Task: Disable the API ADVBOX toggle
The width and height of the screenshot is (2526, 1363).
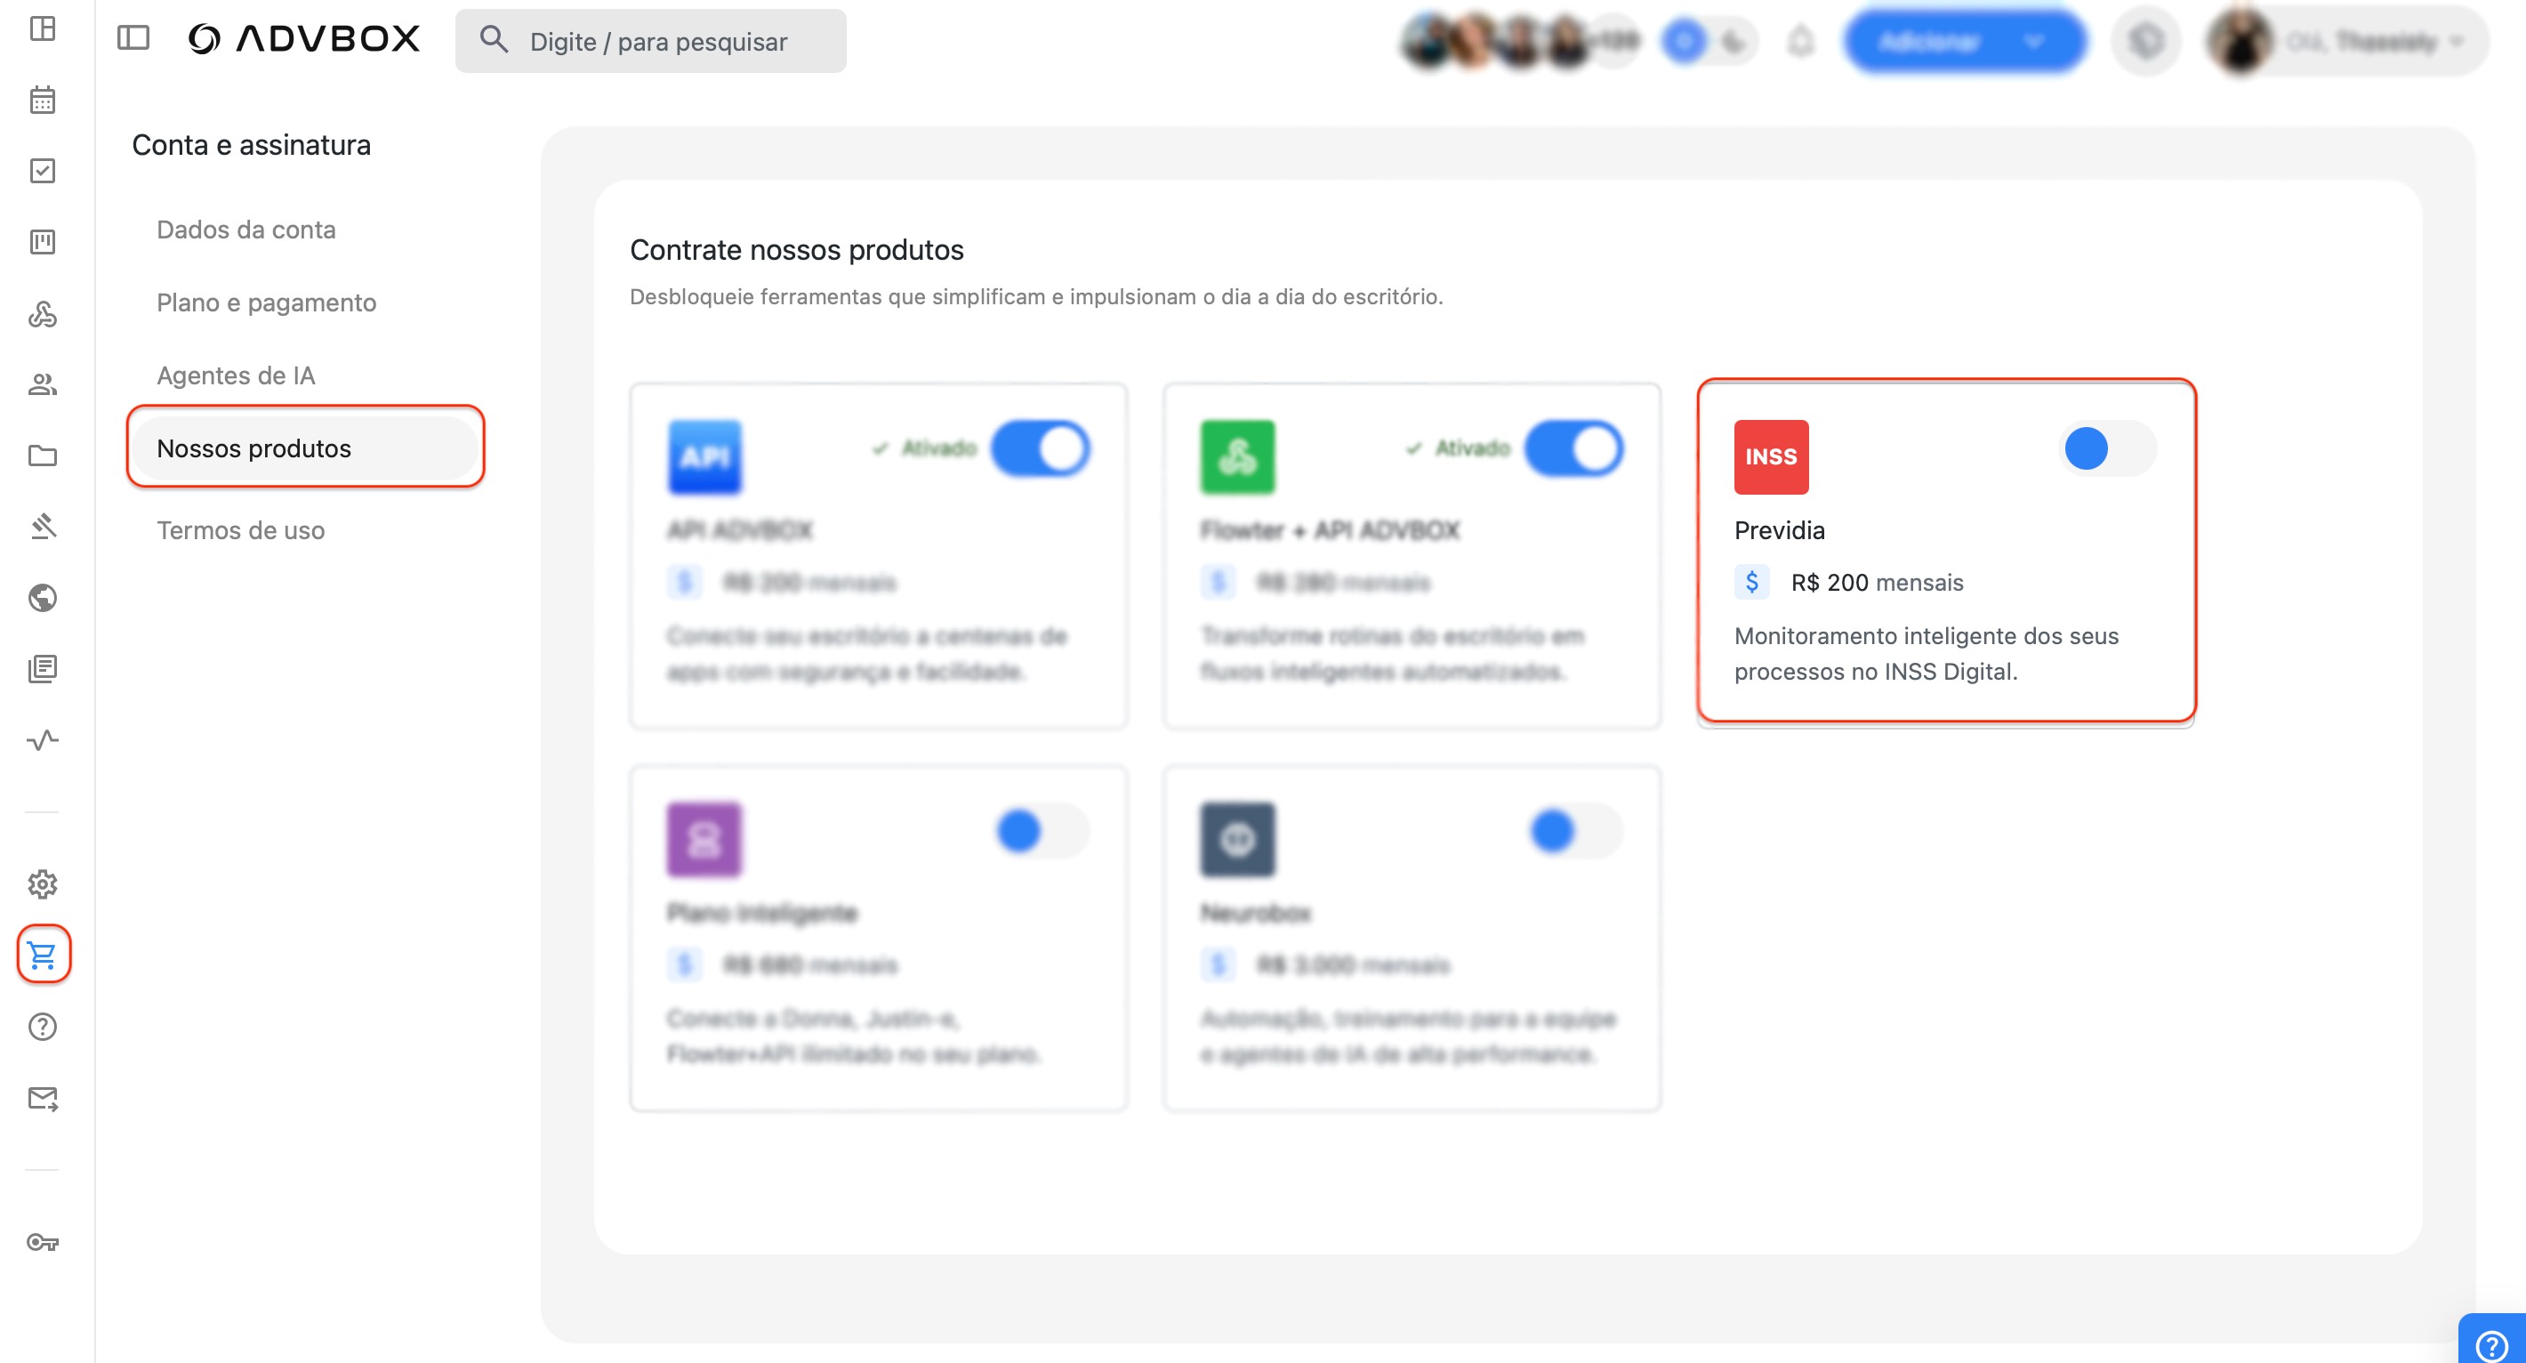Action: pos(1041,449)
